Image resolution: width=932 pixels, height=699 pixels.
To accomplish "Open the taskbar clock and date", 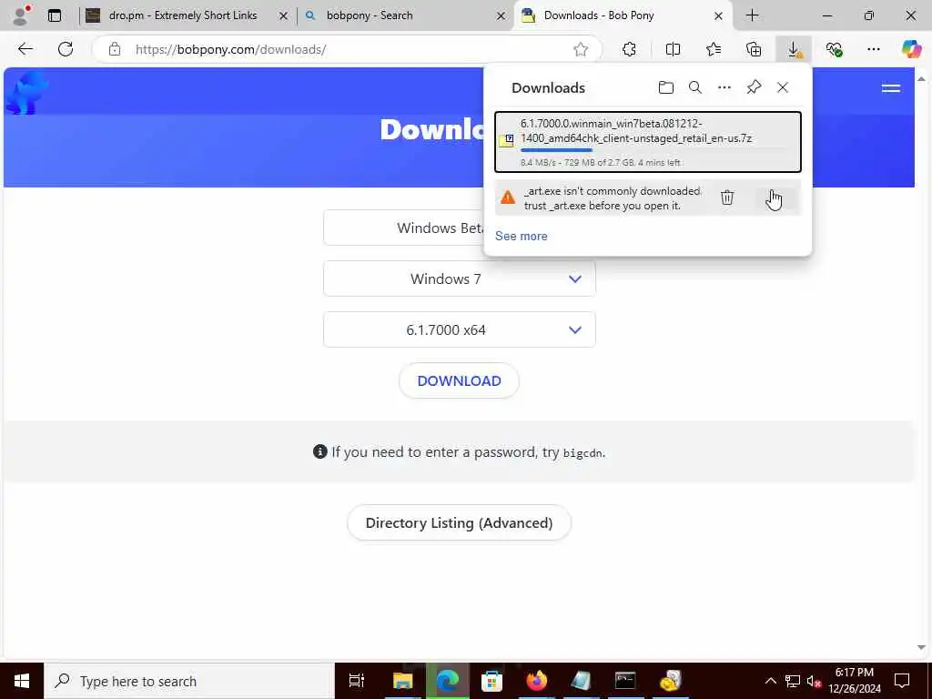I will (854, 681).
